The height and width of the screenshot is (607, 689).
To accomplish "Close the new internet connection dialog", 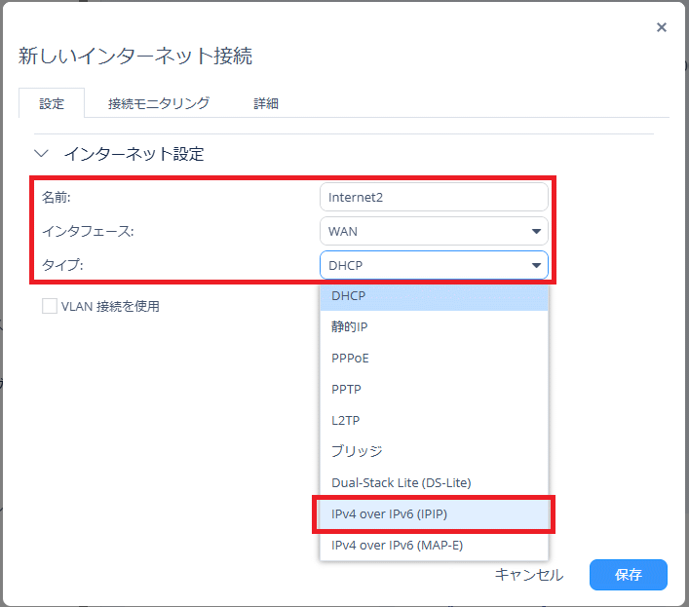I will pos(662,27).
